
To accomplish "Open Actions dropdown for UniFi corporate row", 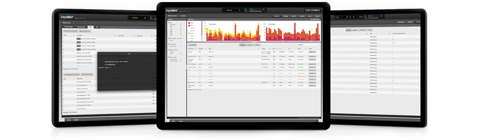I will pos(312,64).
